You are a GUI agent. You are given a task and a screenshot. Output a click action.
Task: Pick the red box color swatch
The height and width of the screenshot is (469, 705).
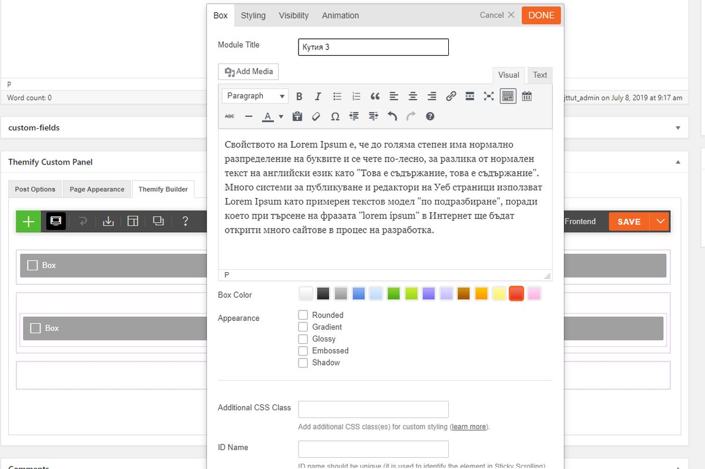(x=516, y=293)
